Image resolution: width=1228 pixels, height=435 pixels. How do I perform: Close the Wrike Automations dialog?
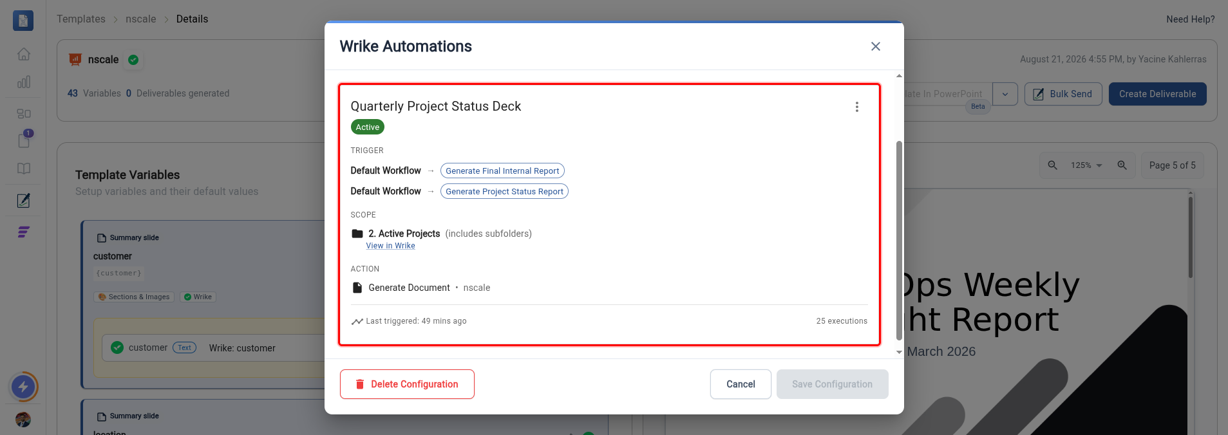click(x=875, y=46)
